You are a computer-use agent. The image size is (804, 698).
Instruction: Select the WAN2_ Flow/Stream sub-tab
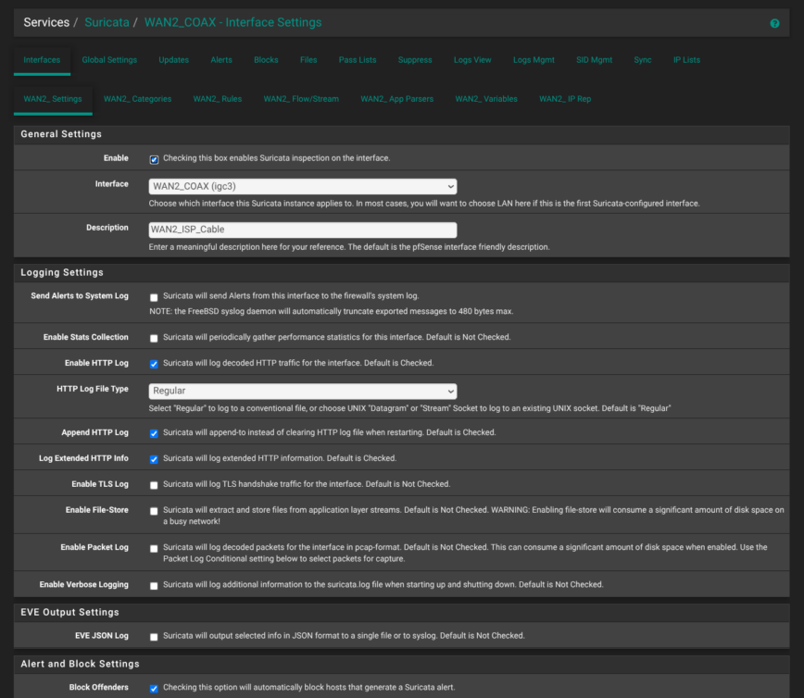(x=301, y=99)
